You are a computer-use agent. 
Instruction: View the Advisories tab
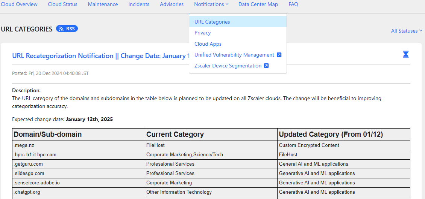pos(172,4)
